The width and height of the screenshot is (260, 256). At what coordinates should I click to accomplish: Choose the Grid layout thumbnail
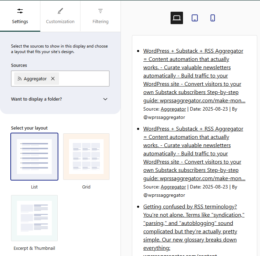[86, 156]
